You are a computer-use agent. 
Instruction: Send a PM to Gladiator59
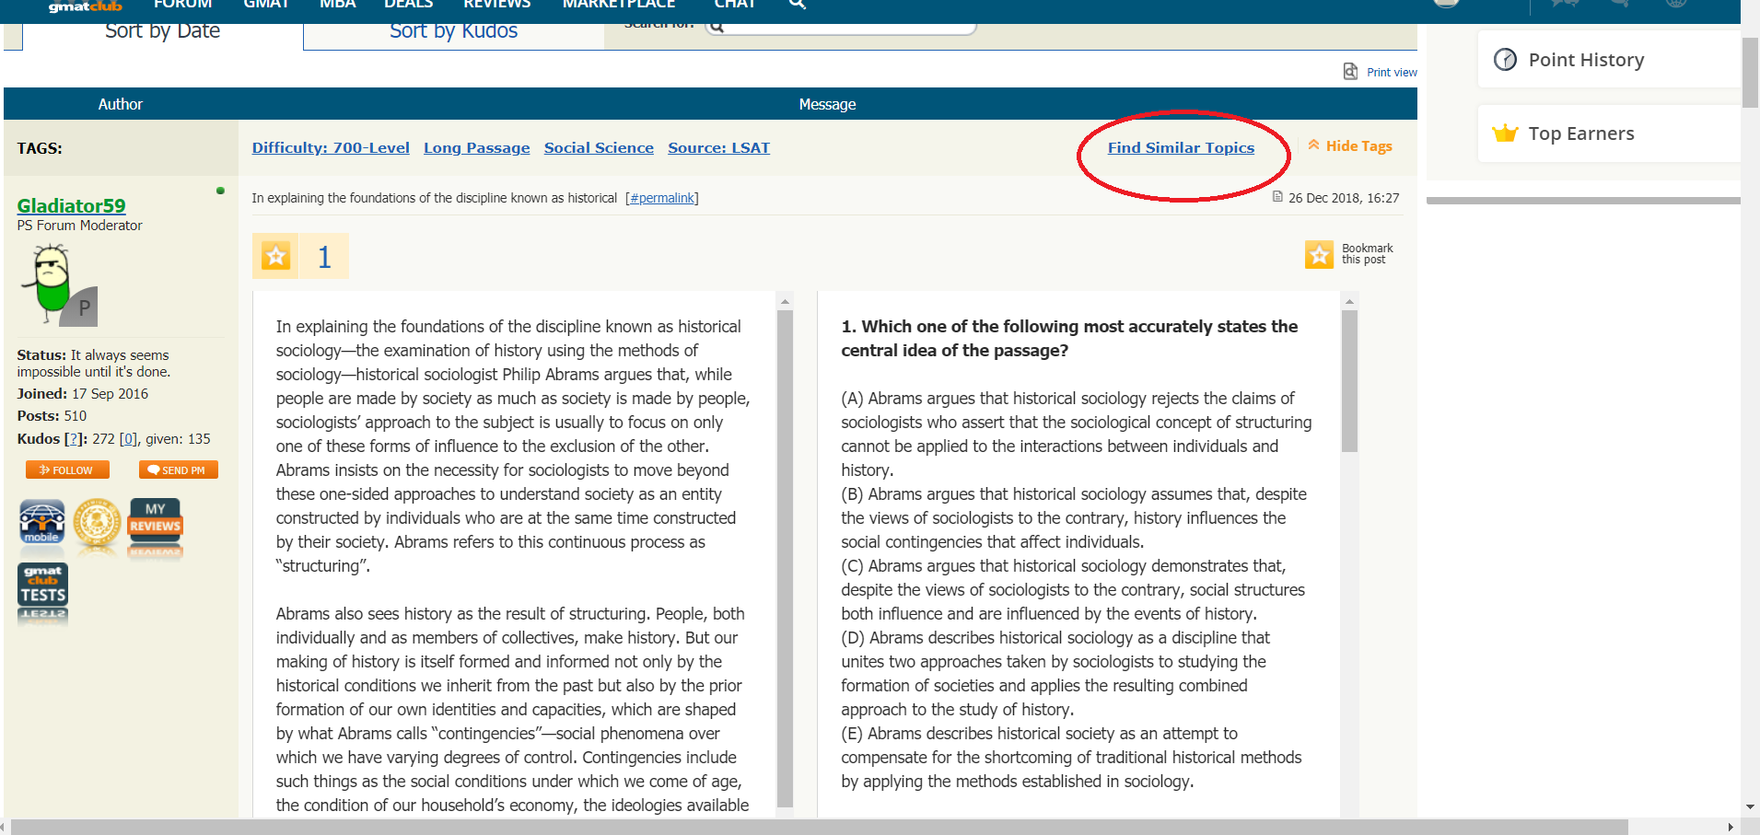tap(178, 470)
